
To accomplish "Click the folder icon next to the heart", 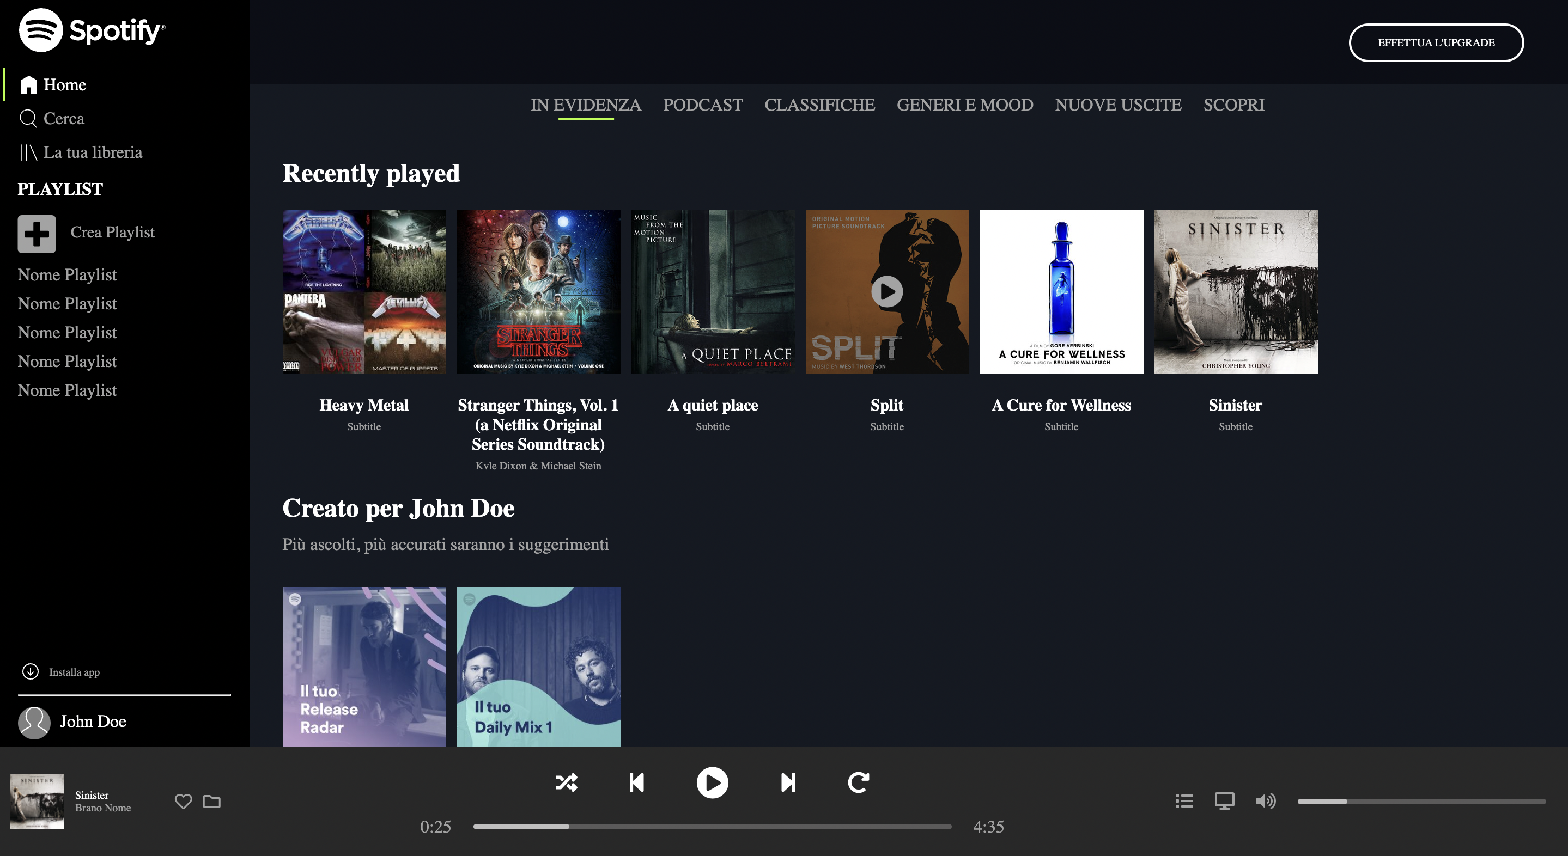I will 212,801.
